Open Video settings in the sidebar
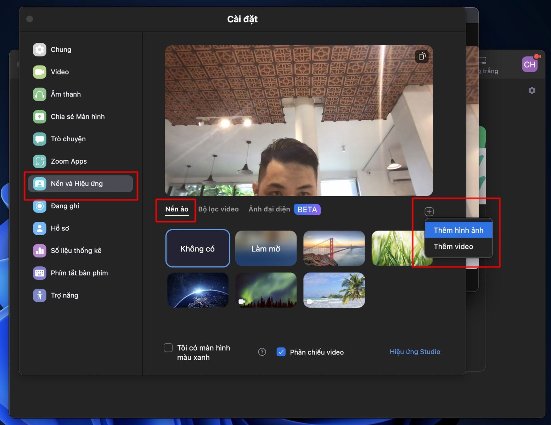Screen dimensions: 551x425 coord(59,72)
